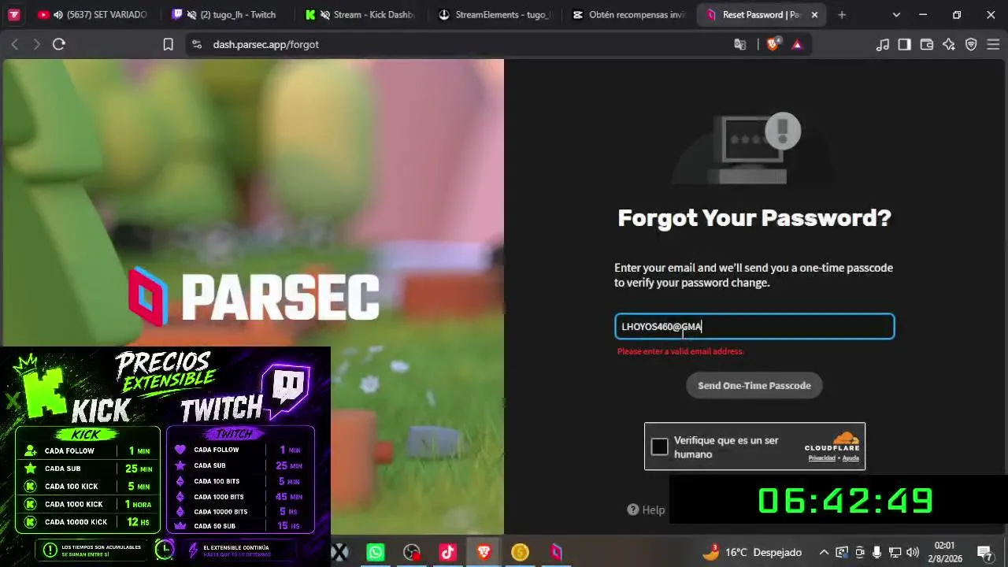Click the address bar URL dash.parsec.app/forgot

click(265, 45)
